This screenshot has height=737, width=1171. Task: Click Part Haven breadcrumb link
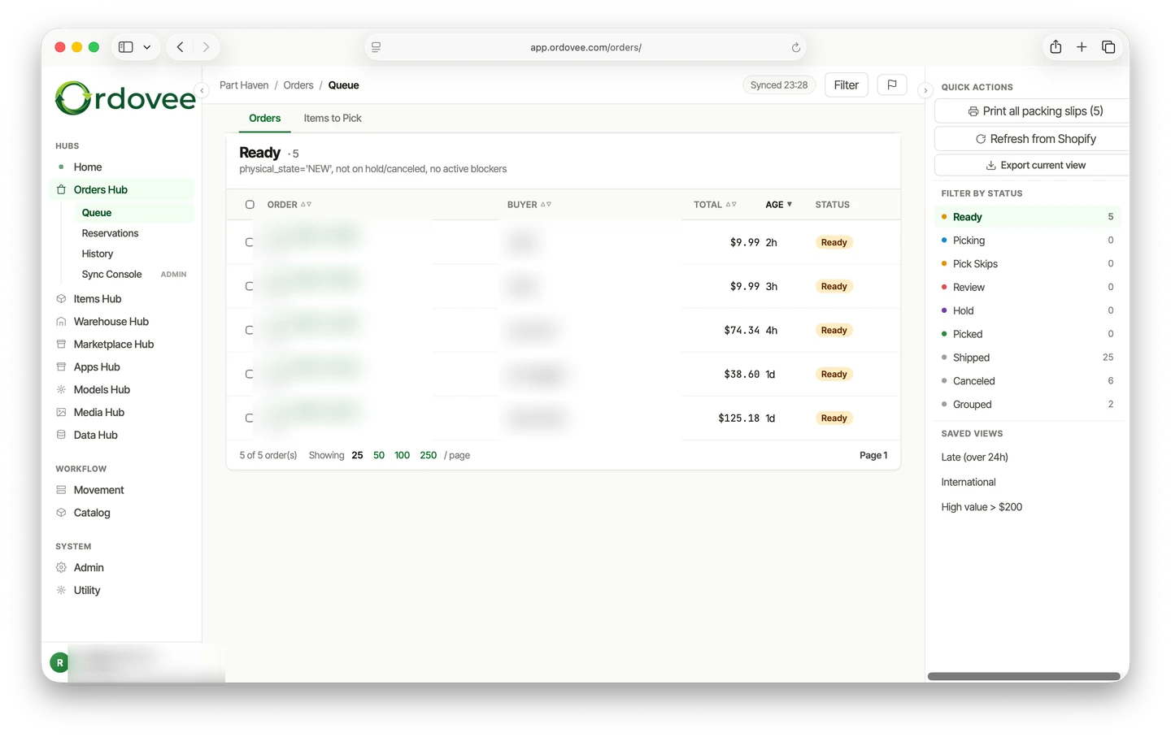[x=244, y=85]
